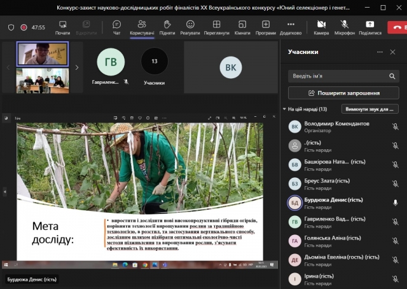Open the Chat (Чат) panel
The image size is (407, 289).
click(x=117, y=27)
